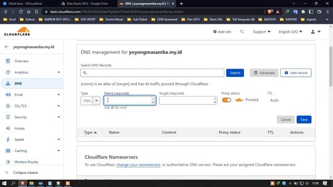The image size is (333, 187).
Task: Expand the SSL/TLS sidebar section
Action: click(59, 106)
